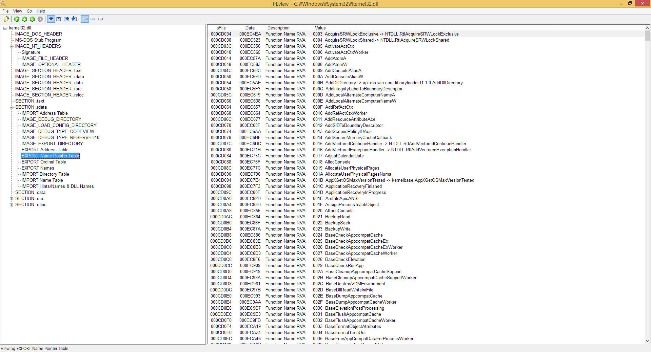Select SECTION .text in the tree
This screenshot has width=651, height=352.
point(30,101)
